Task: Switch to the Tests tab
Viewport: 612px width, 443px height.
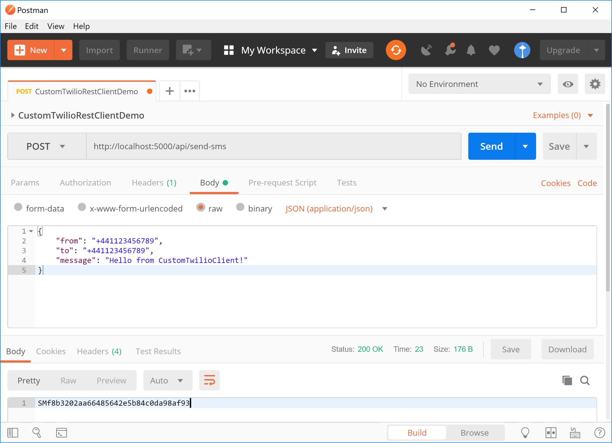Action: point(347,183)
